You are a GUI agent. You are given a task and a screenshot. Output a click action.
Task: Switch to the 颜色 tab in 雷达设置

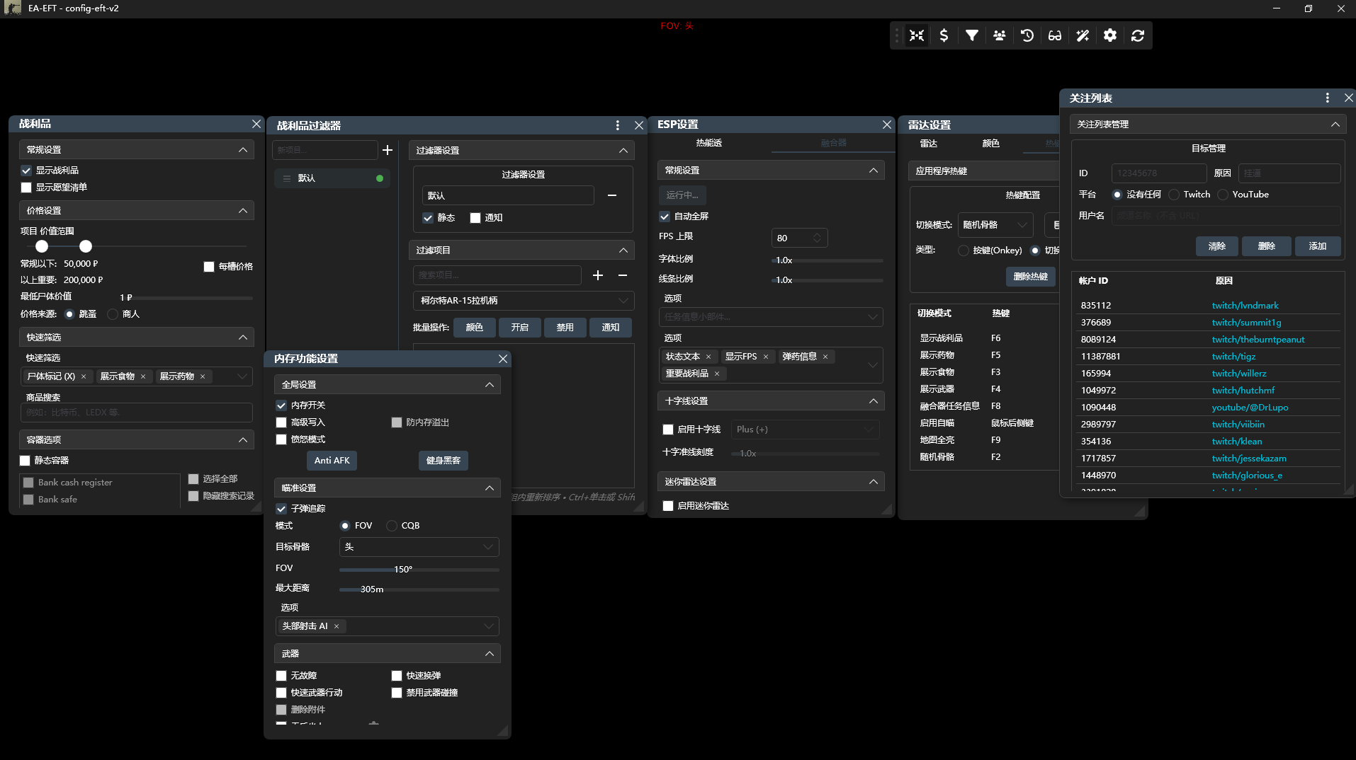coord(990,144)
